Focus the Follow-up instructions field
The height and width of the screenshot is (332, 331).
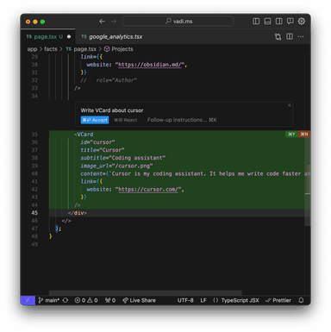(x=182, y=120)
